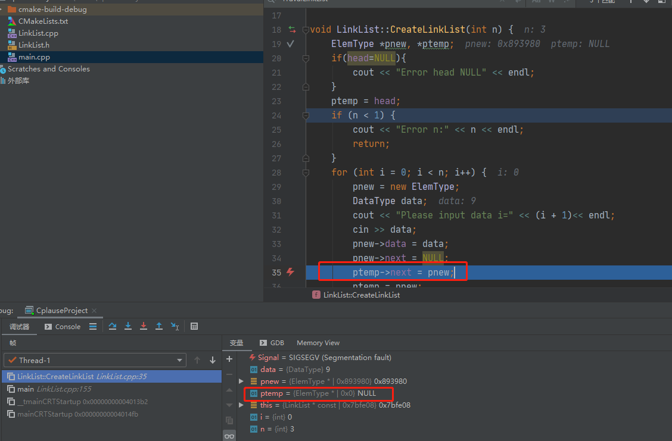Click the layout settings icon beside Console

point(92,326)
